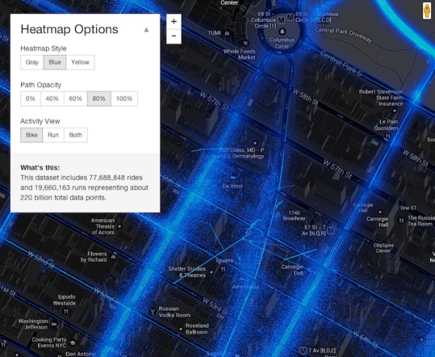The image size is (435, 357).
Task: Collapse the Heatmap Options panel
Action: [x=147, y=30]
